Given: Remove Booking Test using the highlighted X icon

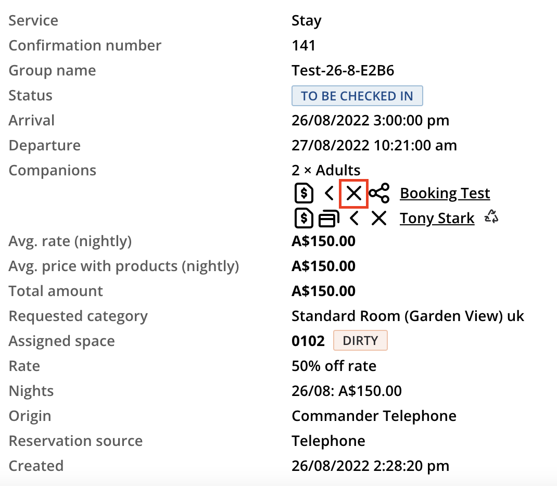Looking at the screenshot, I should pos(354,193).
